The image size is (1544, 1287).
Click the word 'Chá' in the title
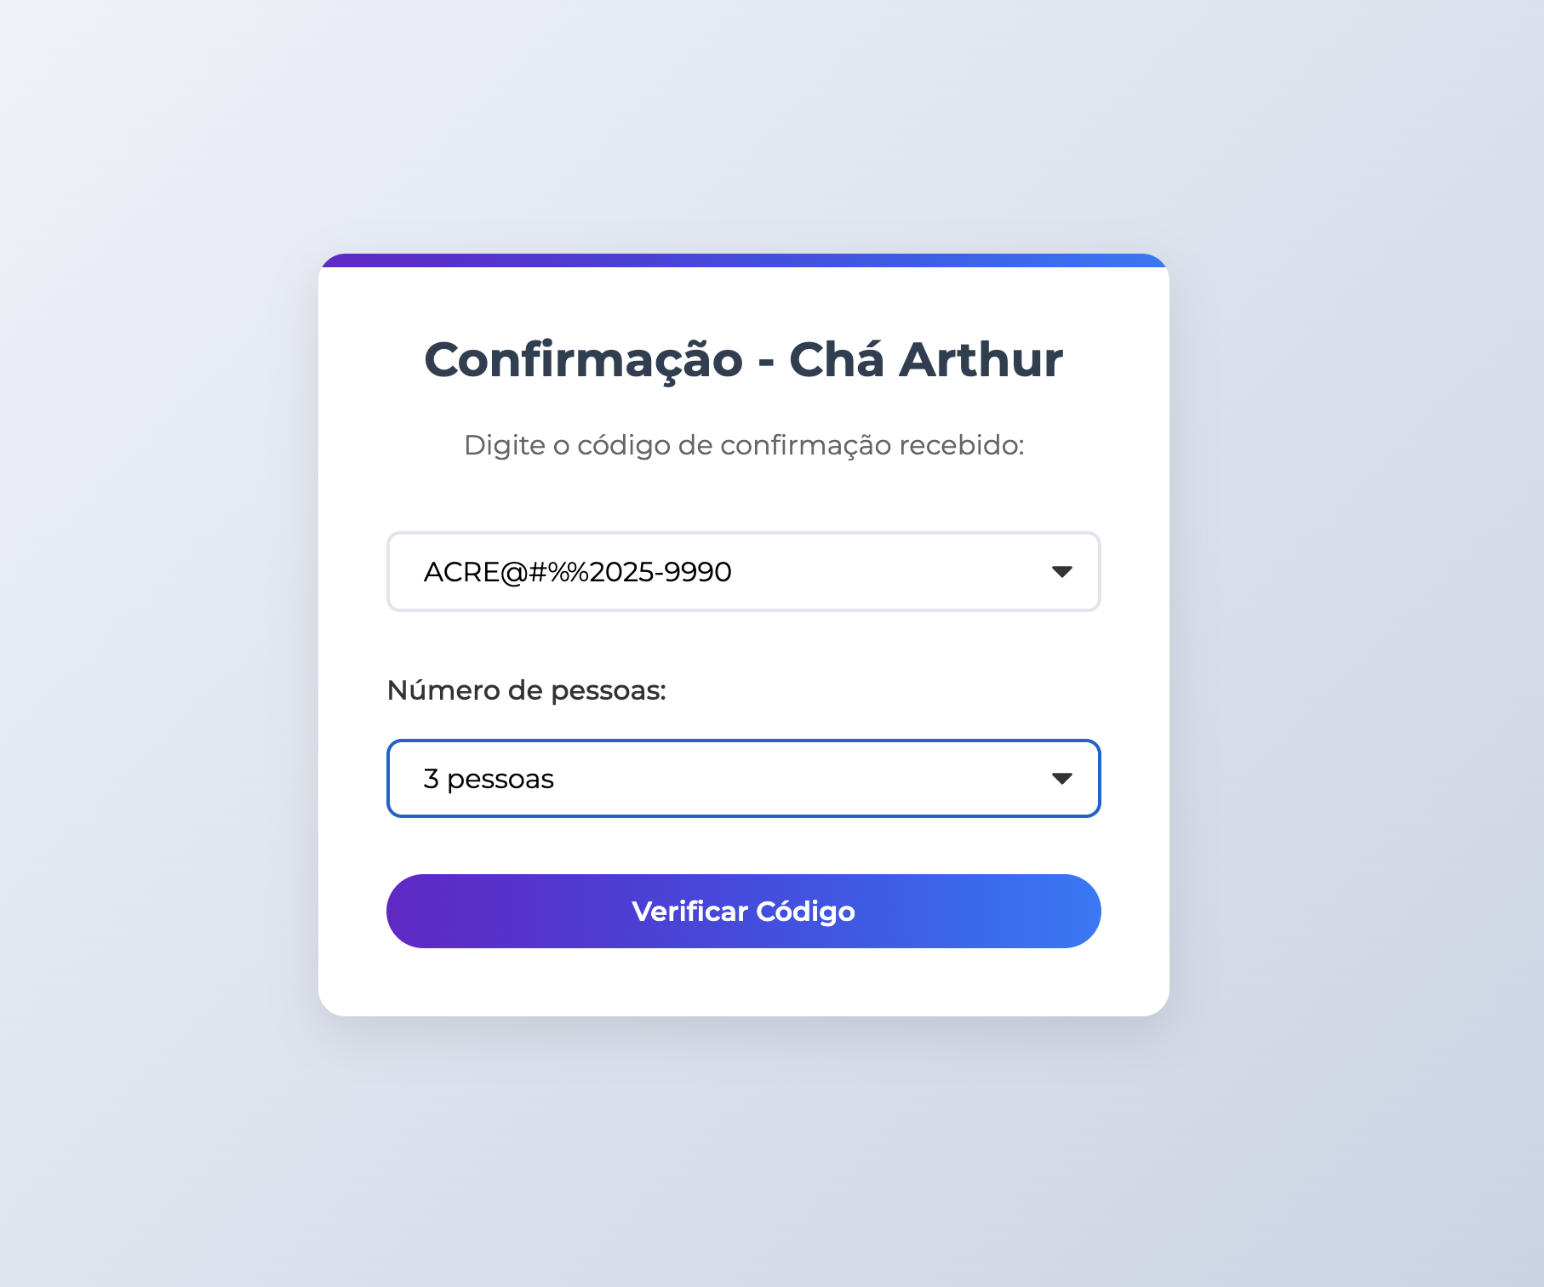pos(837,359)
